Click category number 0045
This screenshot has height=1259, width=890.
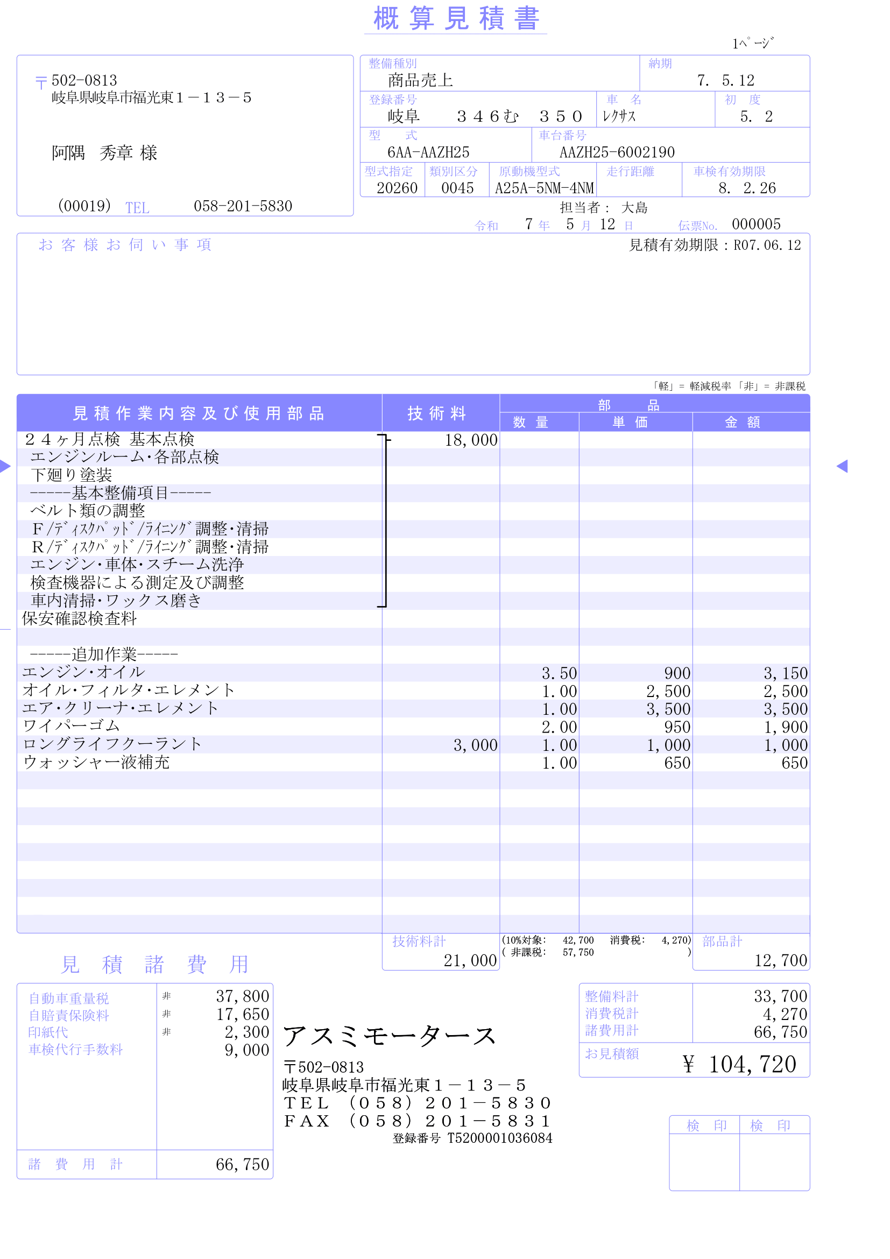(457, 188)
